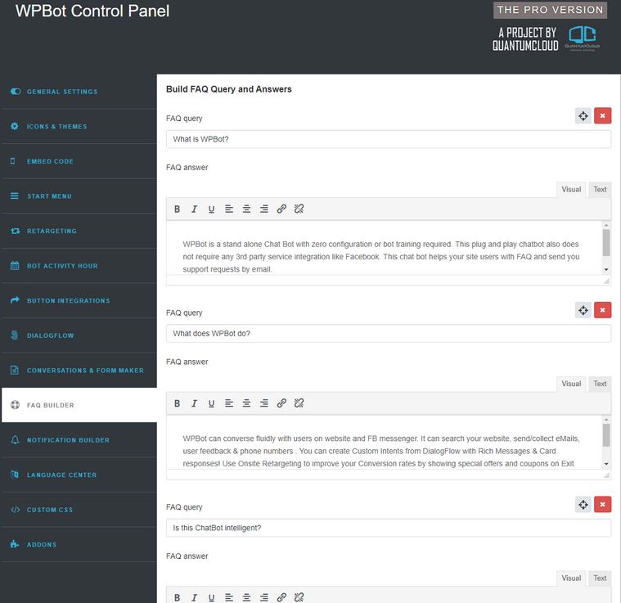Viewport: 621px width, 603px height.
Task: Click scrollbar thumb in second FAQ answer
Action: [606, 434]
